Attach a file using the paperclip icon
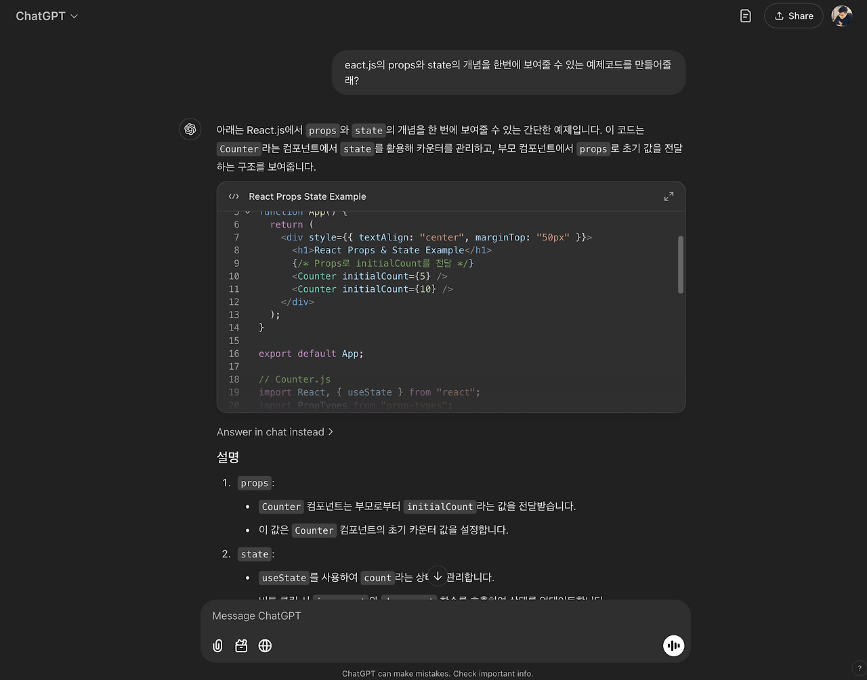 click(217, 645)
